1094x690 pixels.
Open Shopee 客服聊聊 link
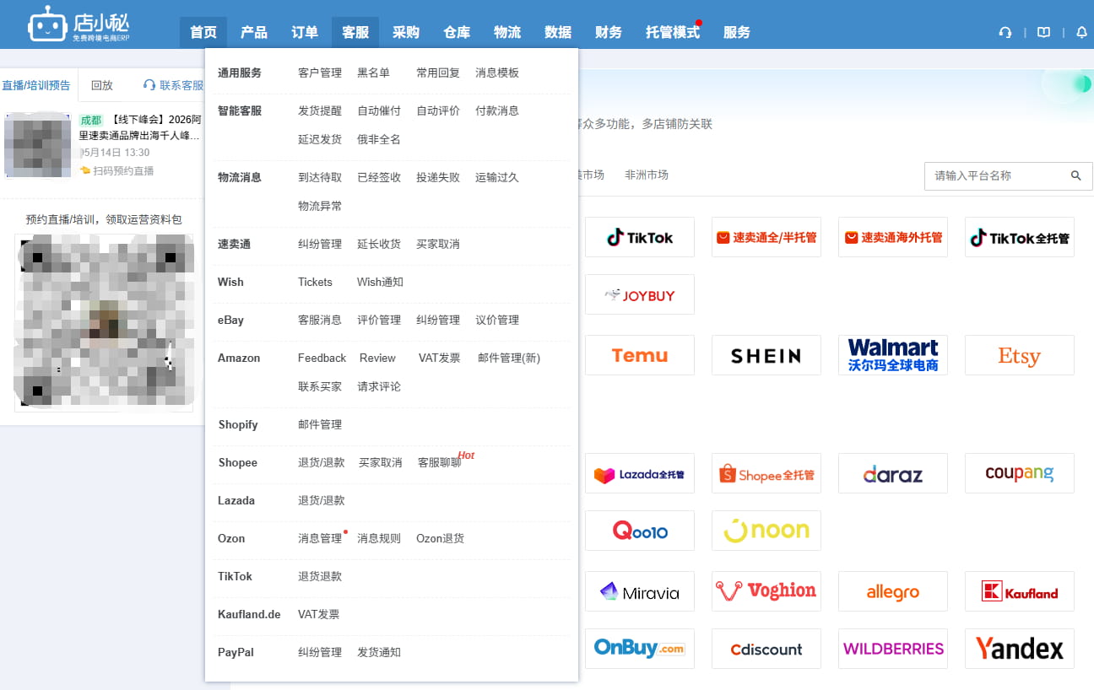[x=440, y=462]
